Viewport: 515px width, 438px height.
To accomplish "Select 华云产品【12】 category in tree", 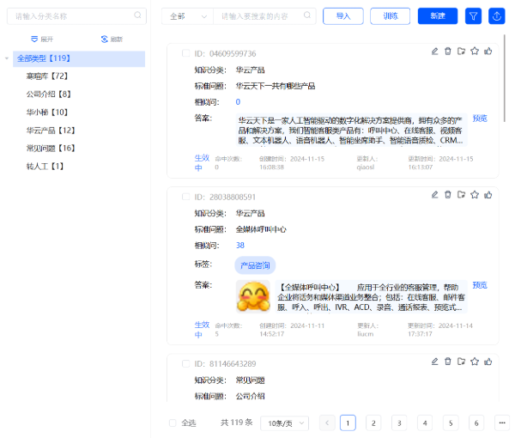I will (51, 131).
